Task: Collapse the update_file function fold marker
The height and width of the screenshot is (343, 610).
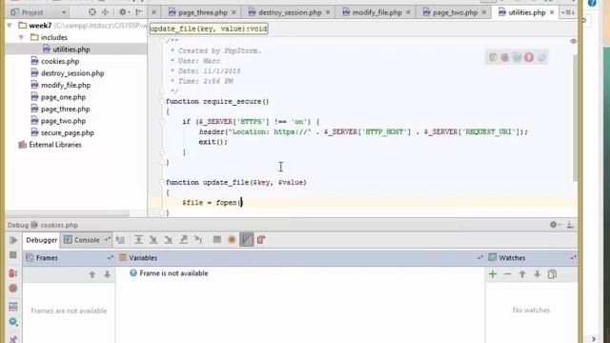Action: tap(162, 182)
